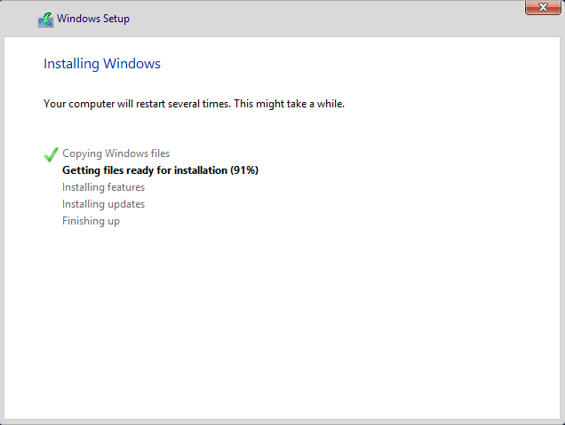The width and height of the screenshot is (565, 425).
Task: Click the "Finishing up" step
Action: (91, 221)
